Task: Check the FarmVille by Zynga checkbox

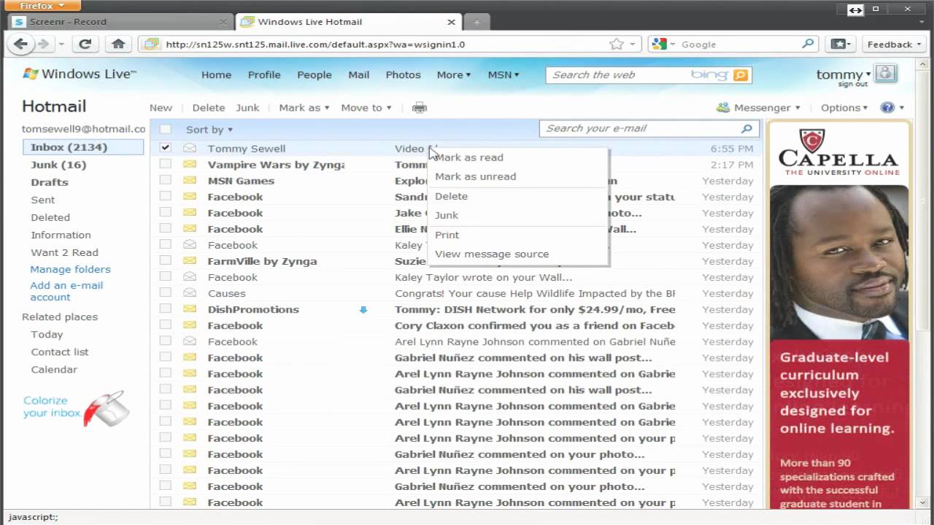Action: [166, 261]
